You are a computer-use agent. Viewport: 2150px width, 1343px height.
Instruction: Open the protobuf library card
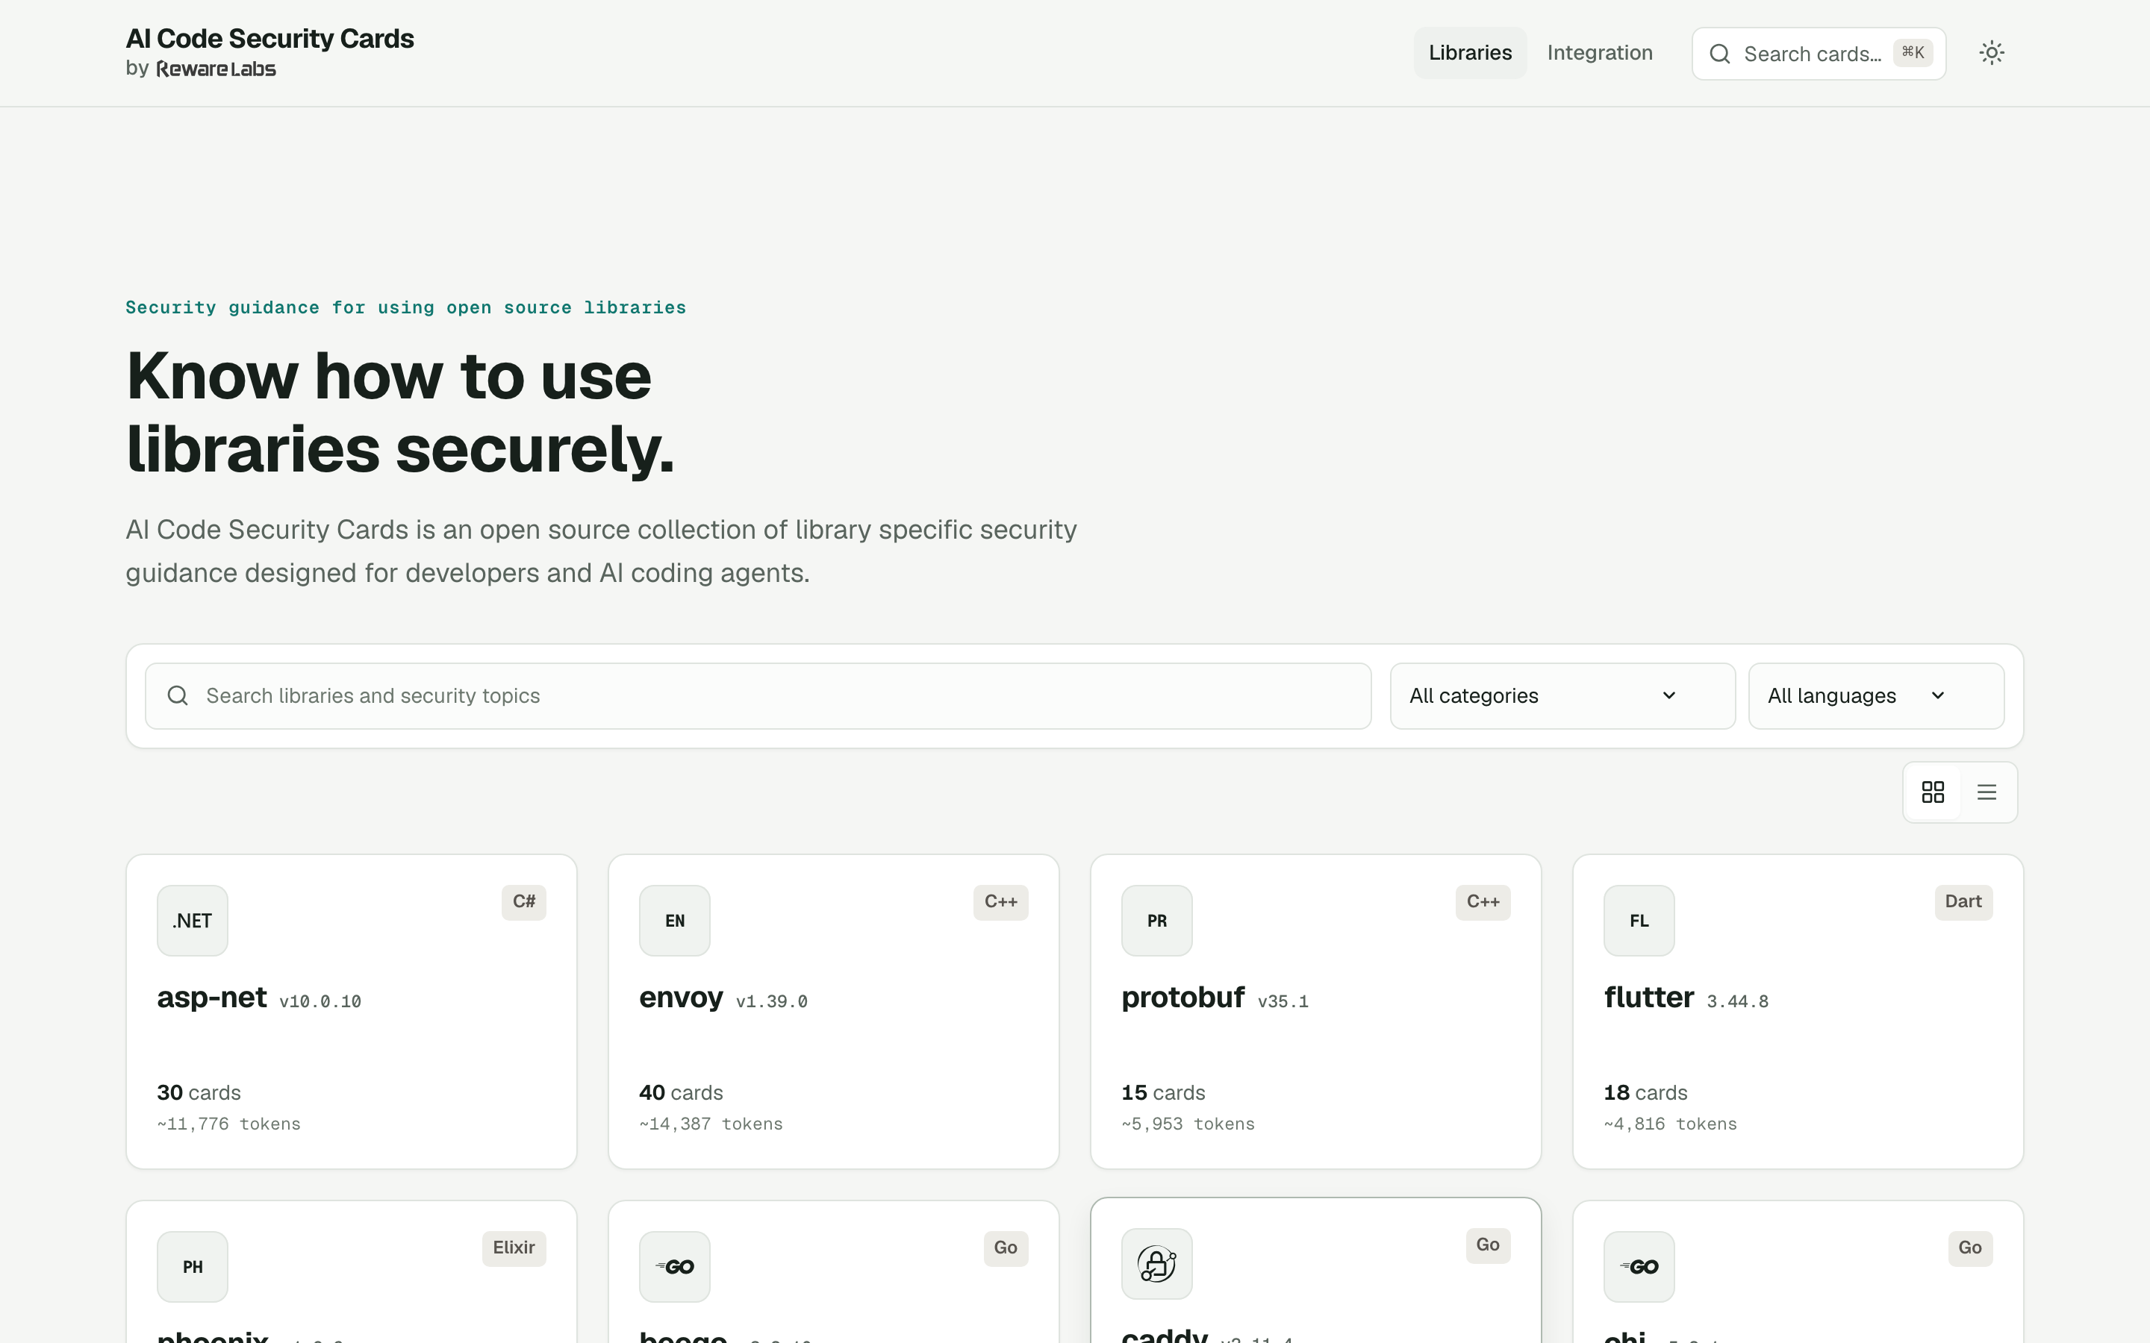click(x=1316, y=1012)
